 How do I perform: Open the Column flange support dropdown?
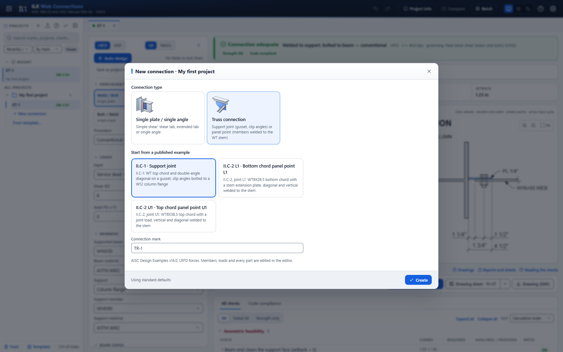148,289
